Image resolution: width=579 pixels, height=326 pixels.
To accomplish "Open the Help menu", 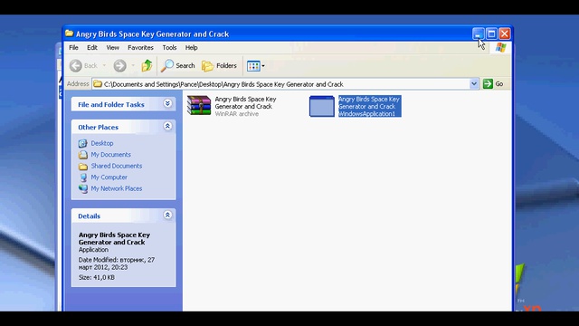I will pyautogui.click(x=191, y=48).
